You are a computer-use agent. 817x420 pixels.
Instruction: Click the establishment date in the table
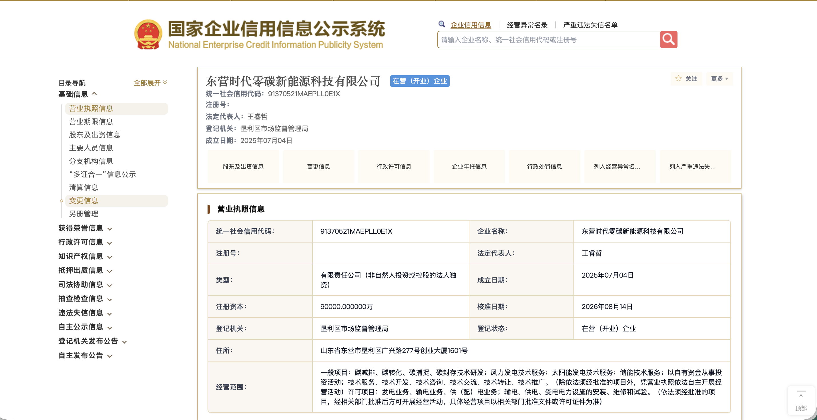click(607, 275)
